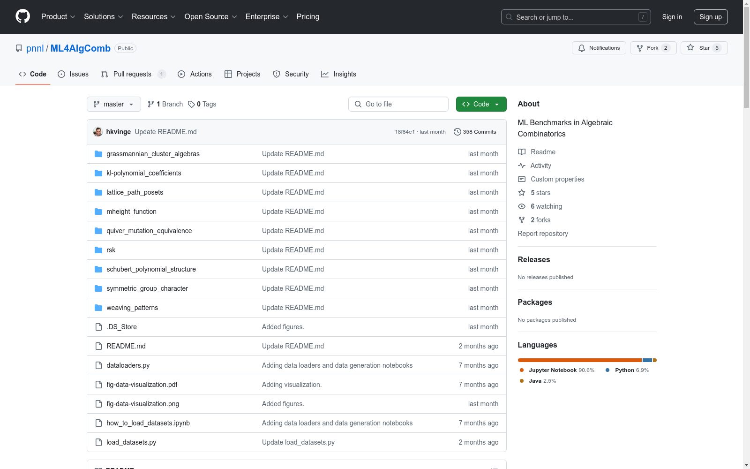Click the Notifications bell icon

(x=582, y=48)
